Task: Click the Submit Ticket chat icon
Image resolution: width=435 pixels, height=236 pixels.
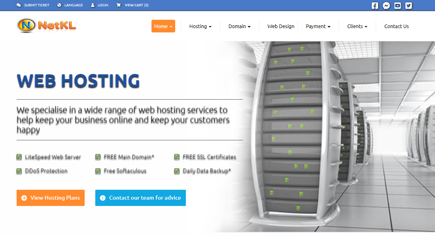Action: coord(19,5)
